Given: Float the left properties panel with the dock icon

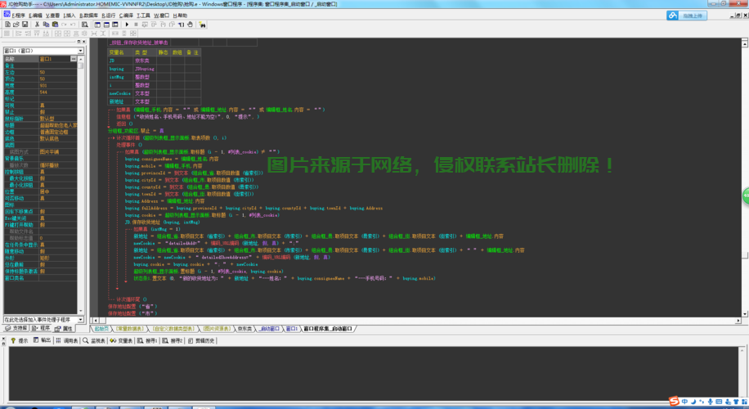Looking at the screenshot, I should [78, 42].
